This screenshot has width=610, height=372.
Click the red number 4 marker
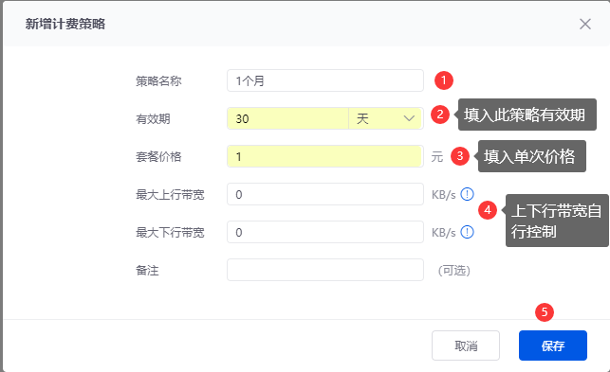click(488, 210)
